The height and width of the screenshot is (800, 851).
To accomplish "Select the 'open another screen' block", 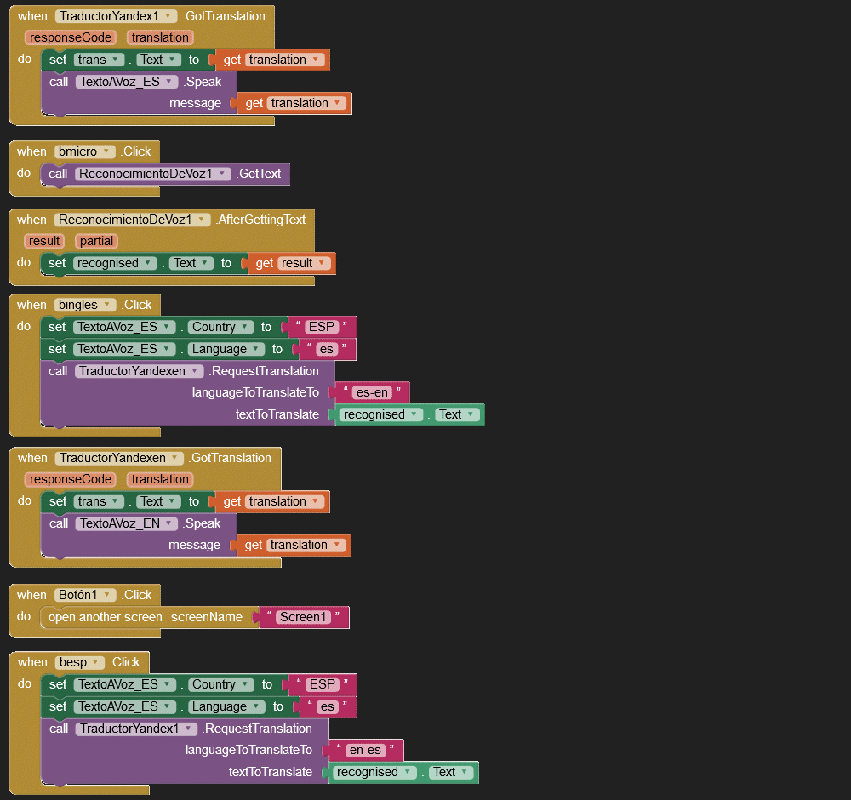I will click(x=105, y=617).
